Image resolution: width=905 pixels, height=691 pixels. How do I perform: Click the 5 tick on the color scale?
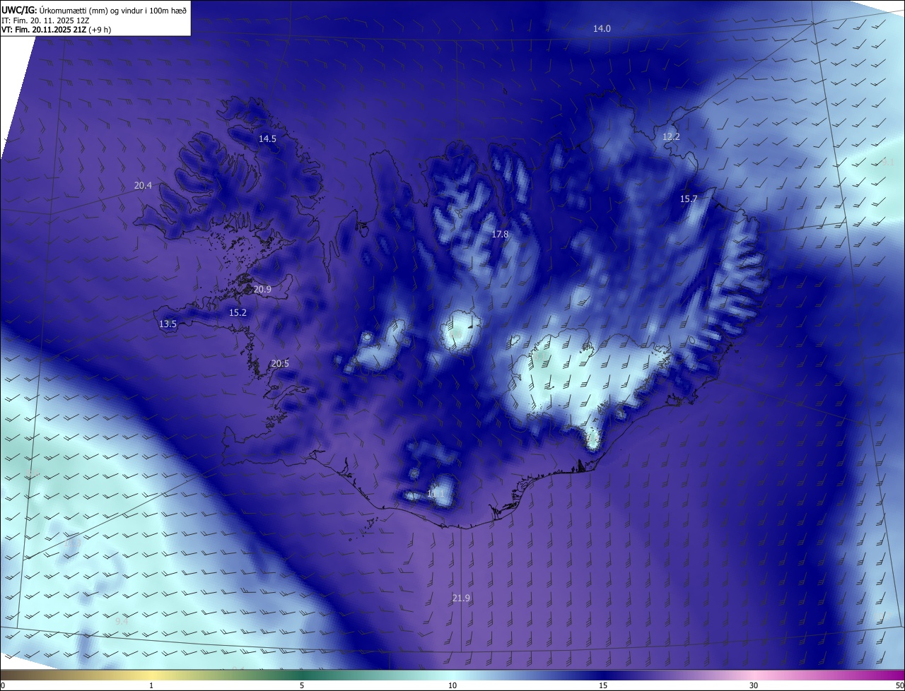tap(302, 685)
